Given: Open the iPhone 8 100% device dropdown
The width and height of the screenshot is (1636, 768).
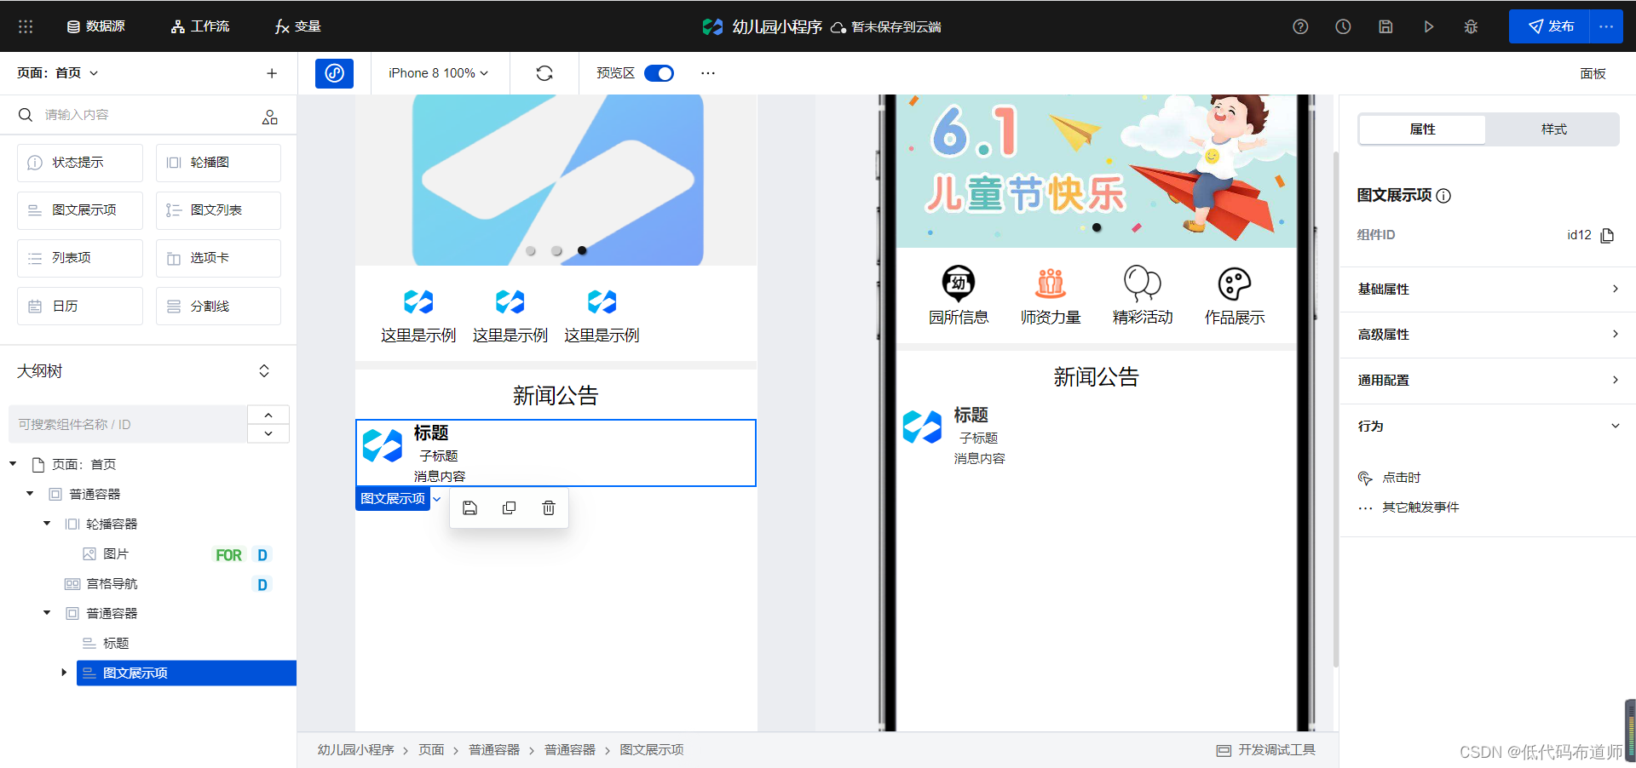Looking at the screenshot, I should coord(438,73).
